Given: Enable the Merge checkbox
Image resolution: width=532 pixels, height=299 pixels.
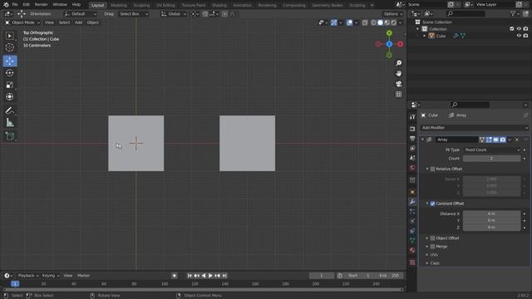Looking at the screenshot, I should click(x=432, y=247).
